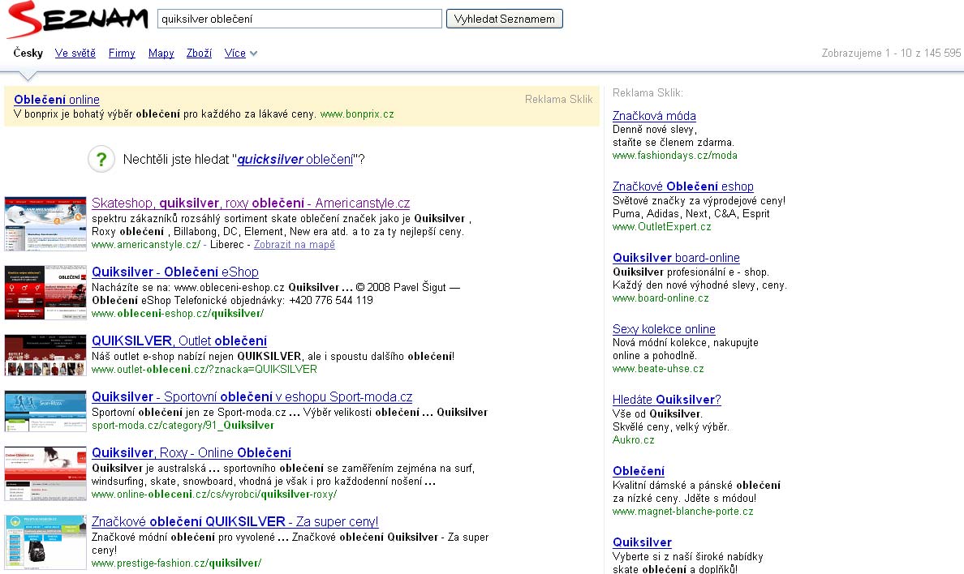This screenshot has width=964, height=574.
Task: Open the 'Oblečení online' bonprix ad link
Action: pyautogui.click(x=57, y=100)
